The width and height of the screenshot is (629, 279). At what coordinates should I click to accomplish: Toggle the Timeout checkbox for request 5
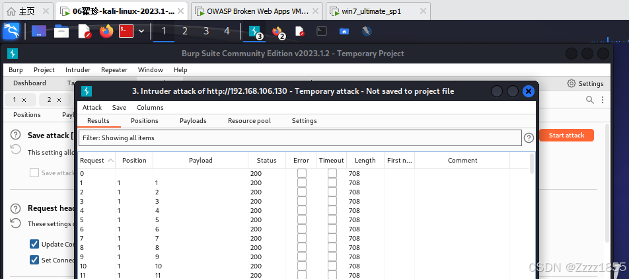[332, 219]
